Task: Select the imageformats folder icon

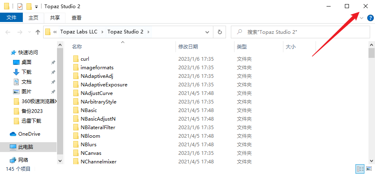Action: [76, 68]
